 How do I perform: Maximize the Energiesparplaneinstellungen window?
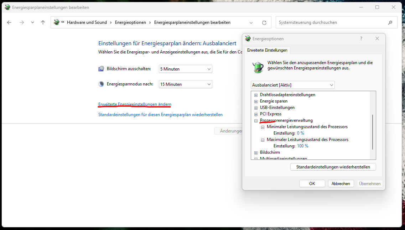[x=377, y=7]
